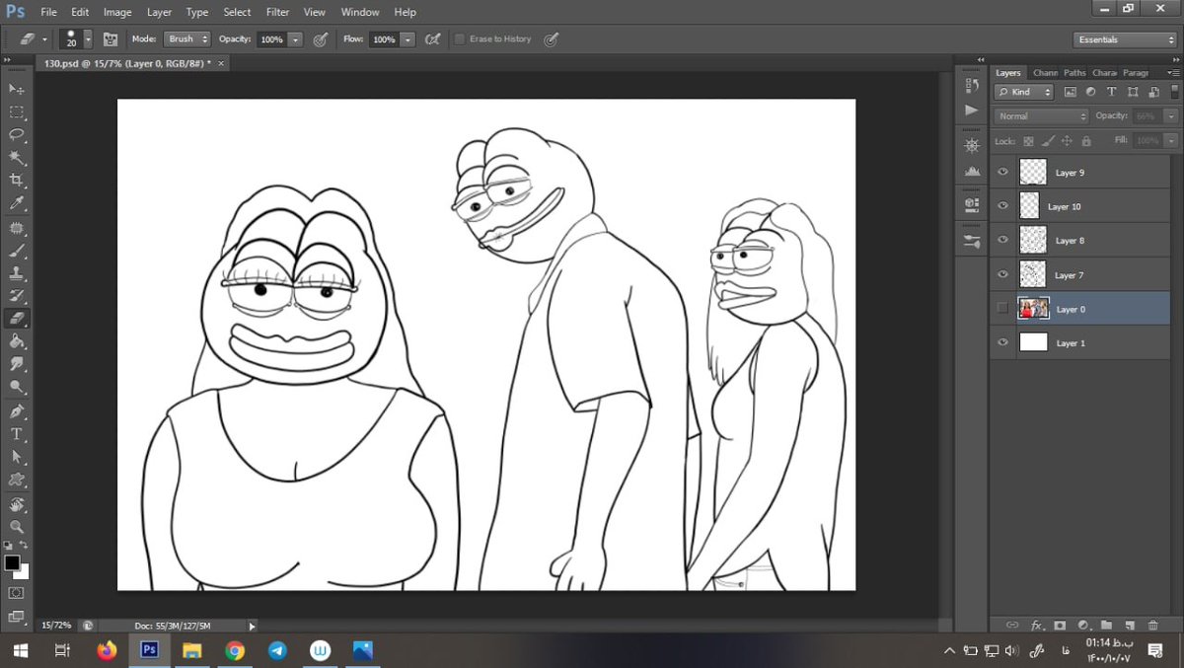Open the Actions panel play icon
1184x668 pixels.
pos(972,111)
